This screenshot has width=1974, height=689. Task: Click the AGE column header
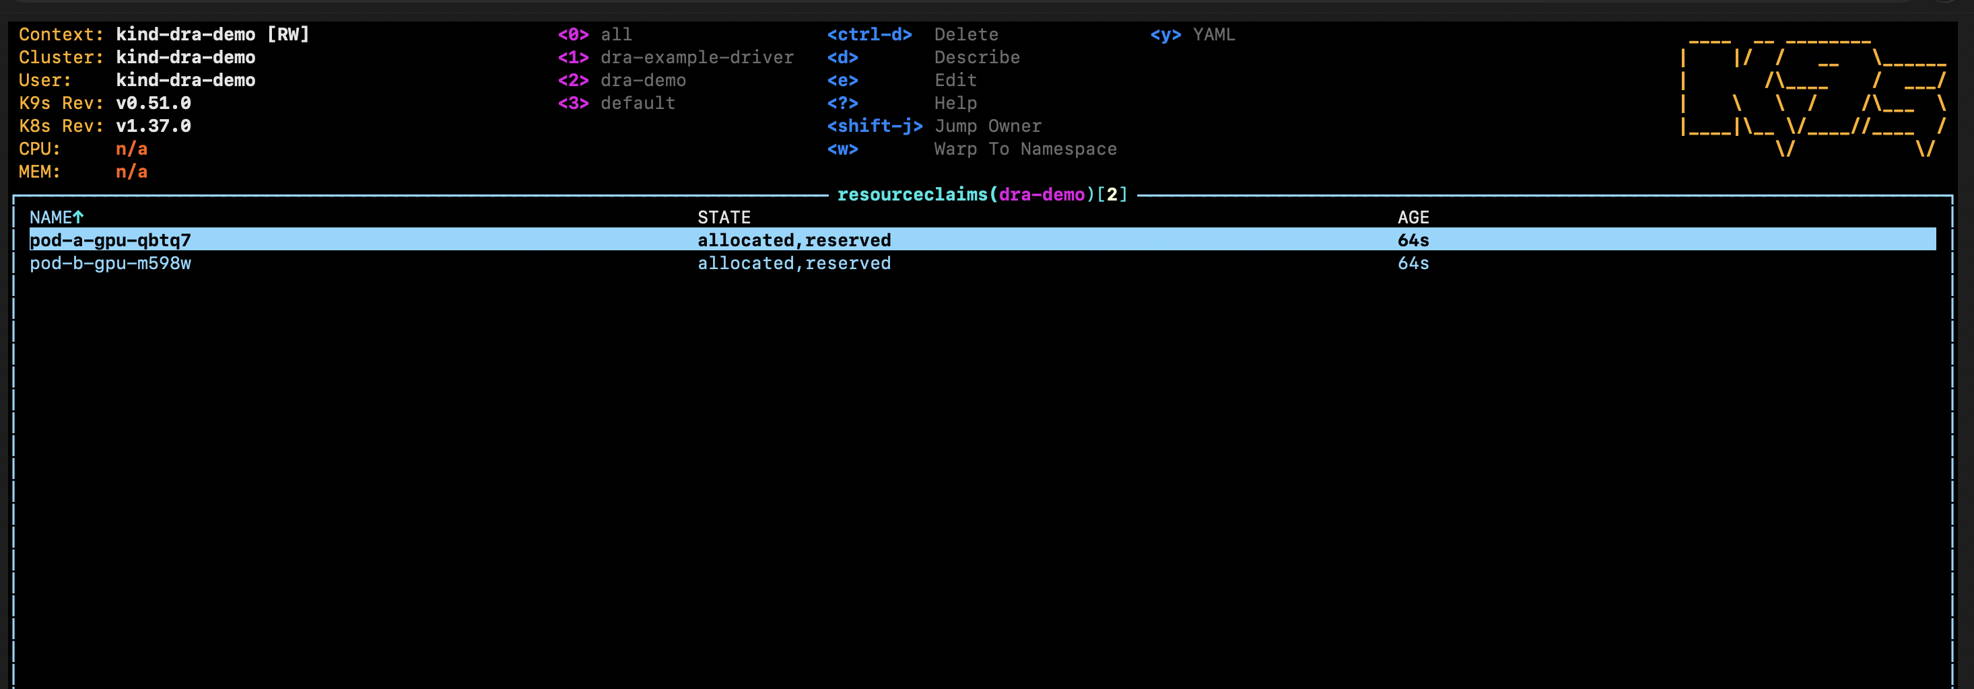click(x=1413, y=217)
